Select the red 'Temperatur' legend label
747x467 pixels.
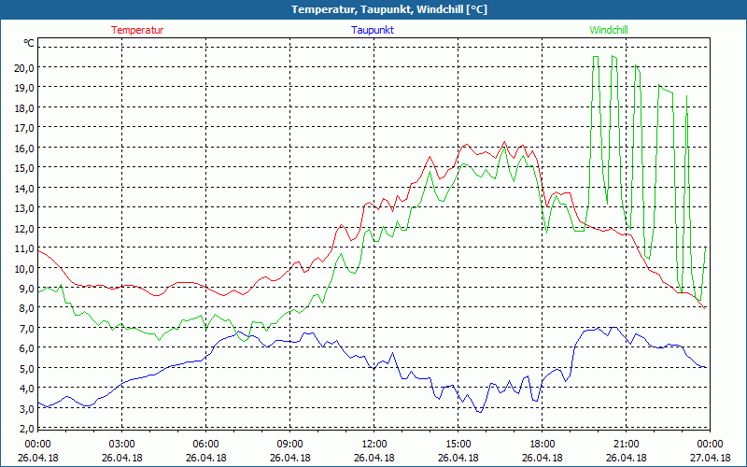click(137, 30)
